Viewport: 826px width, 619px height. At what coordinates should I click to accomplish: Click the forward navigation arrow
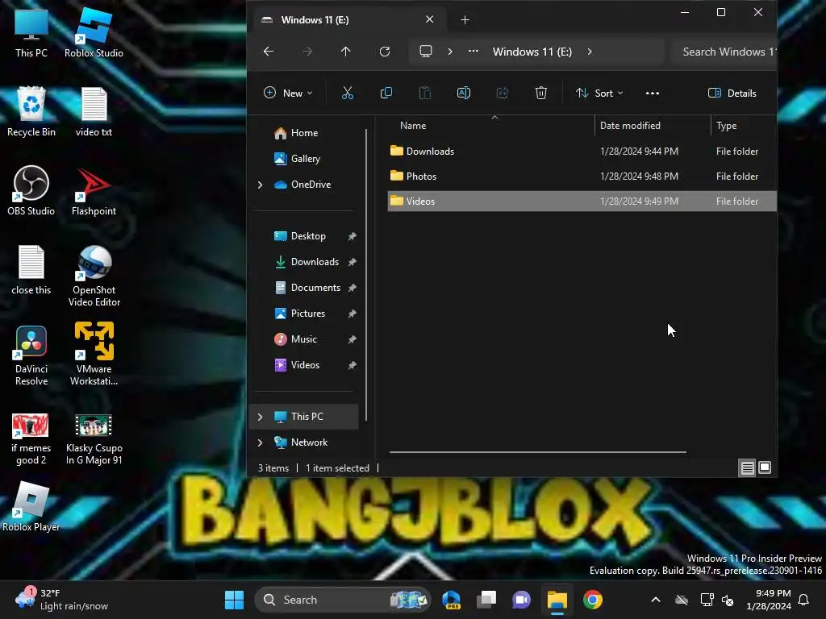[307, 51]
